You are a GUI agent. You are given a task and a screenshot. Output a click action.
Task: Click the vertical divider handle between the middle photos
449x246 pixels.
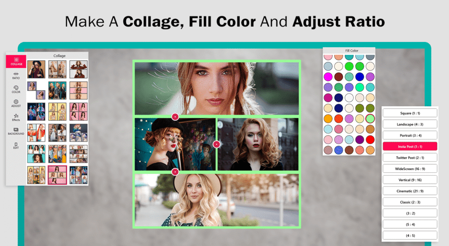click(x=217, y=144)
